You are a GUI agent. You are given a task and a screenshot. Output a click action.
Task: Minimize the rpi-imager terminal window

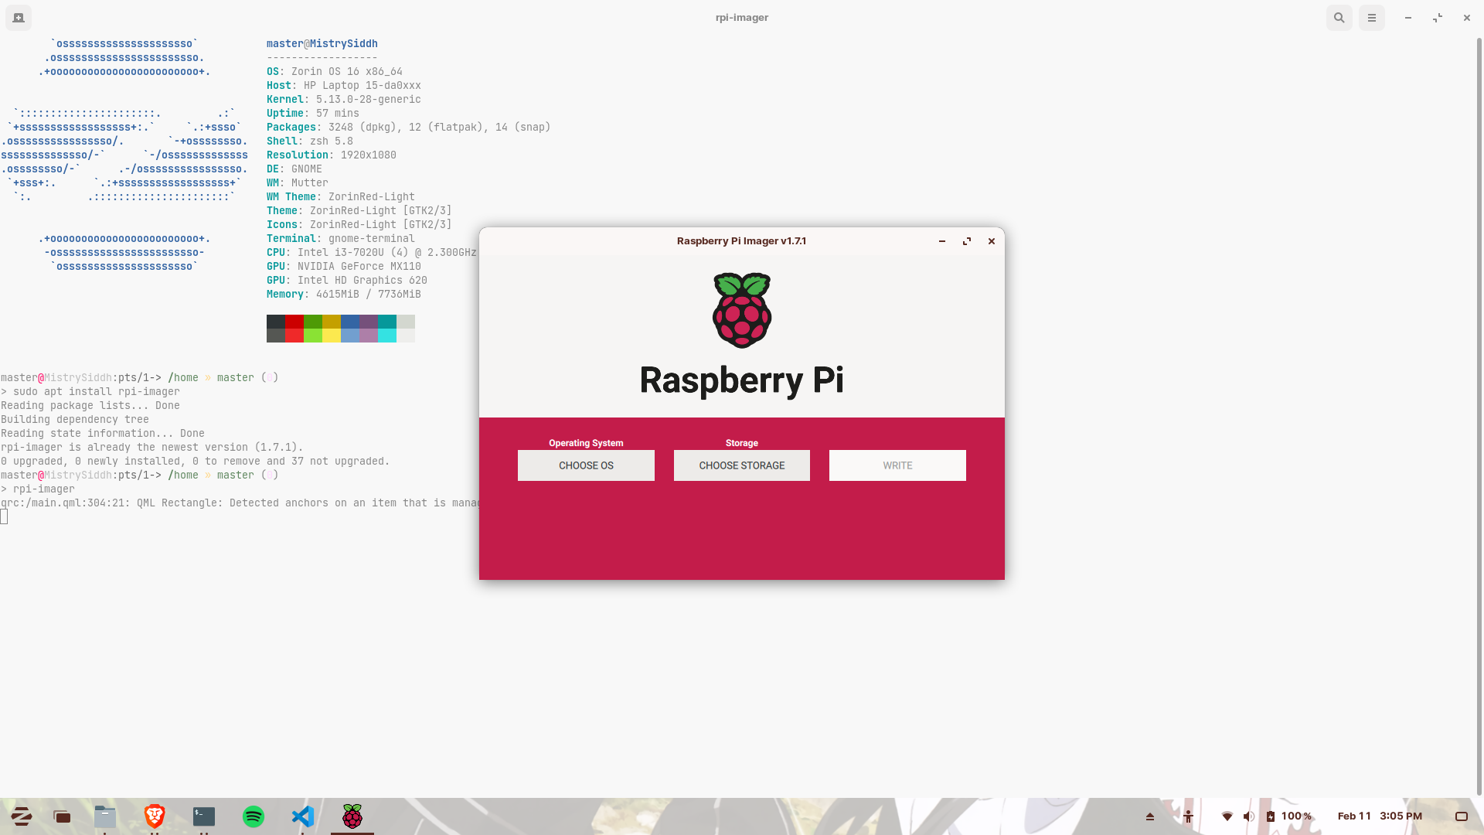click(1408, 18)
